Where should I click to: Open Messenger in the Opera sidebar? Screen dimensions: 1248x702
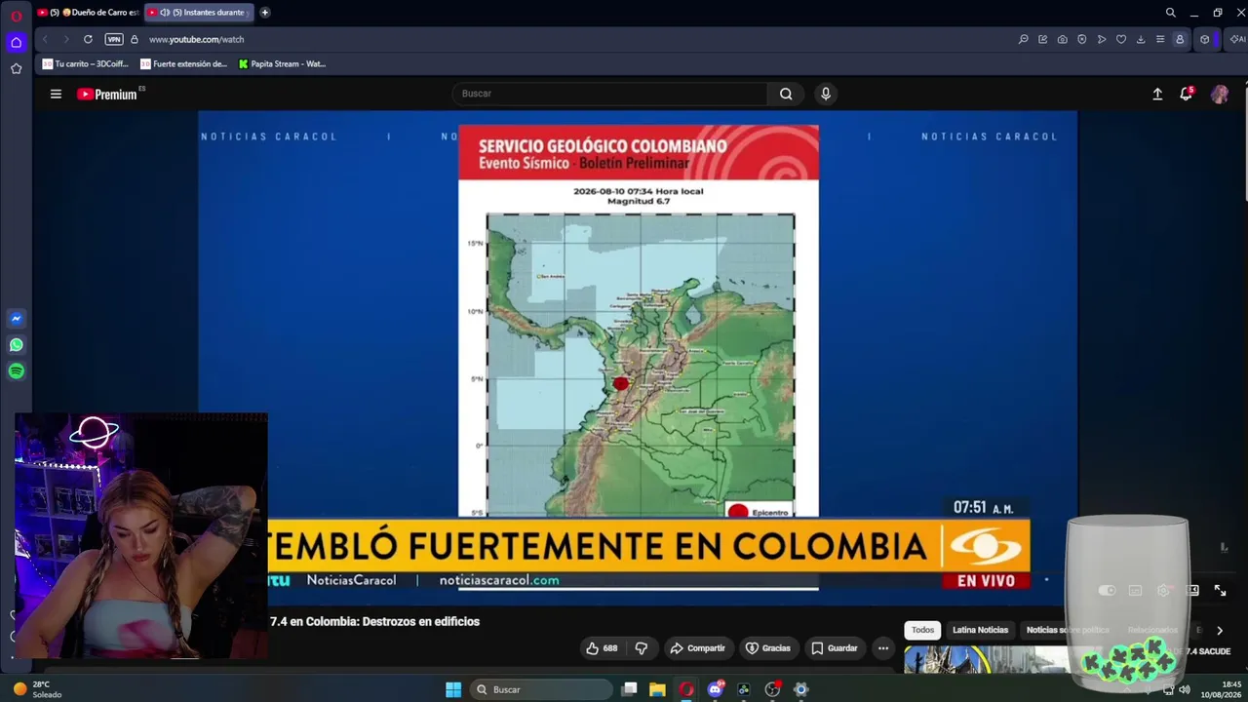click(17, 319)
